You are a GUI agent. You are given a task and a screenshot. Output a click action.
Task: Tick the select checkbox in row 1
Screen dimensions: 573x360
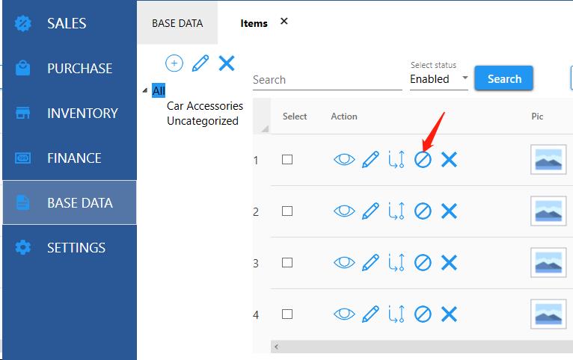pos(287,159)
